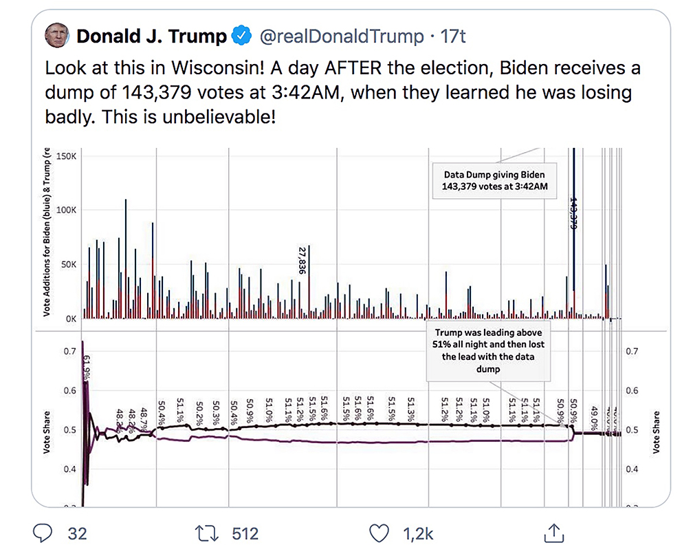
Task: Click the 17t tweet timestamp
Action: [453, 36]
